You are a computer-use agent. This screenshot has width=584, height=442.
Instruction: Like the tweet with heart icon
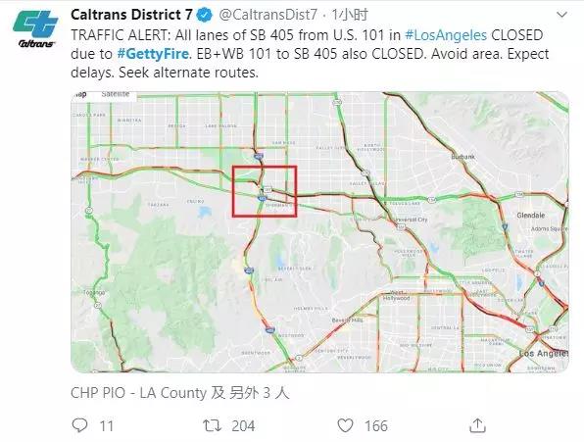click(345, 425)
